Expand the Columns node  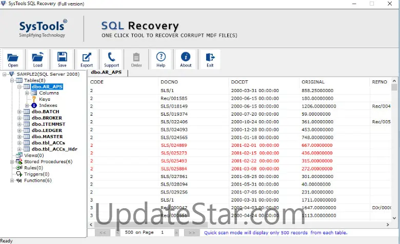[x=27, y=93]
